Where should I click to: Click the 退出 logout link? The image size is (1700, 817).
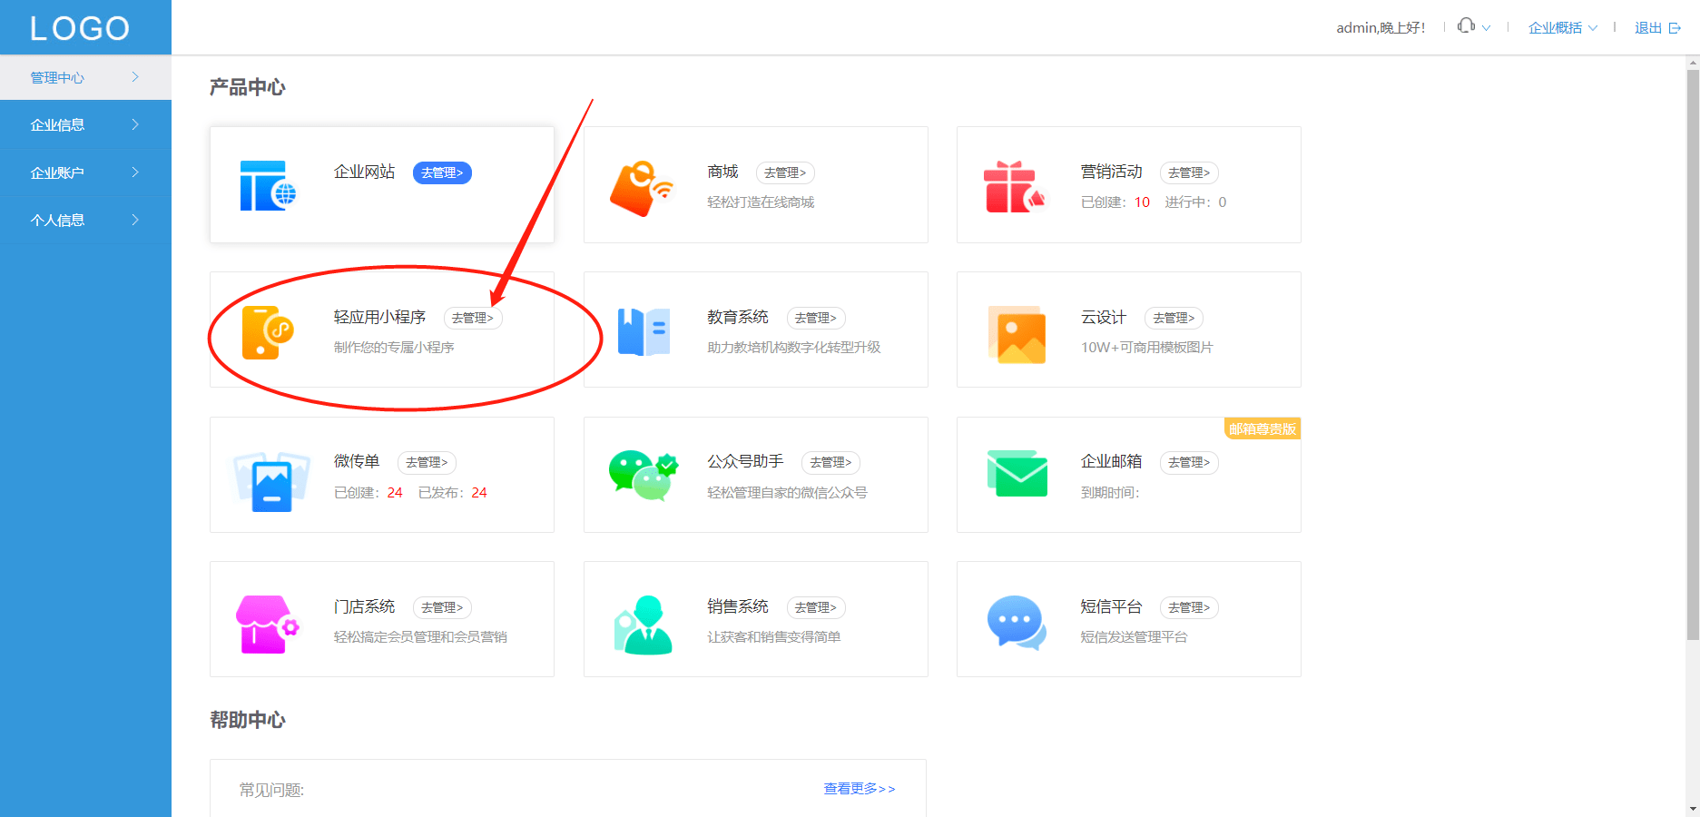pyautogui.click(x=1657, y=28)
